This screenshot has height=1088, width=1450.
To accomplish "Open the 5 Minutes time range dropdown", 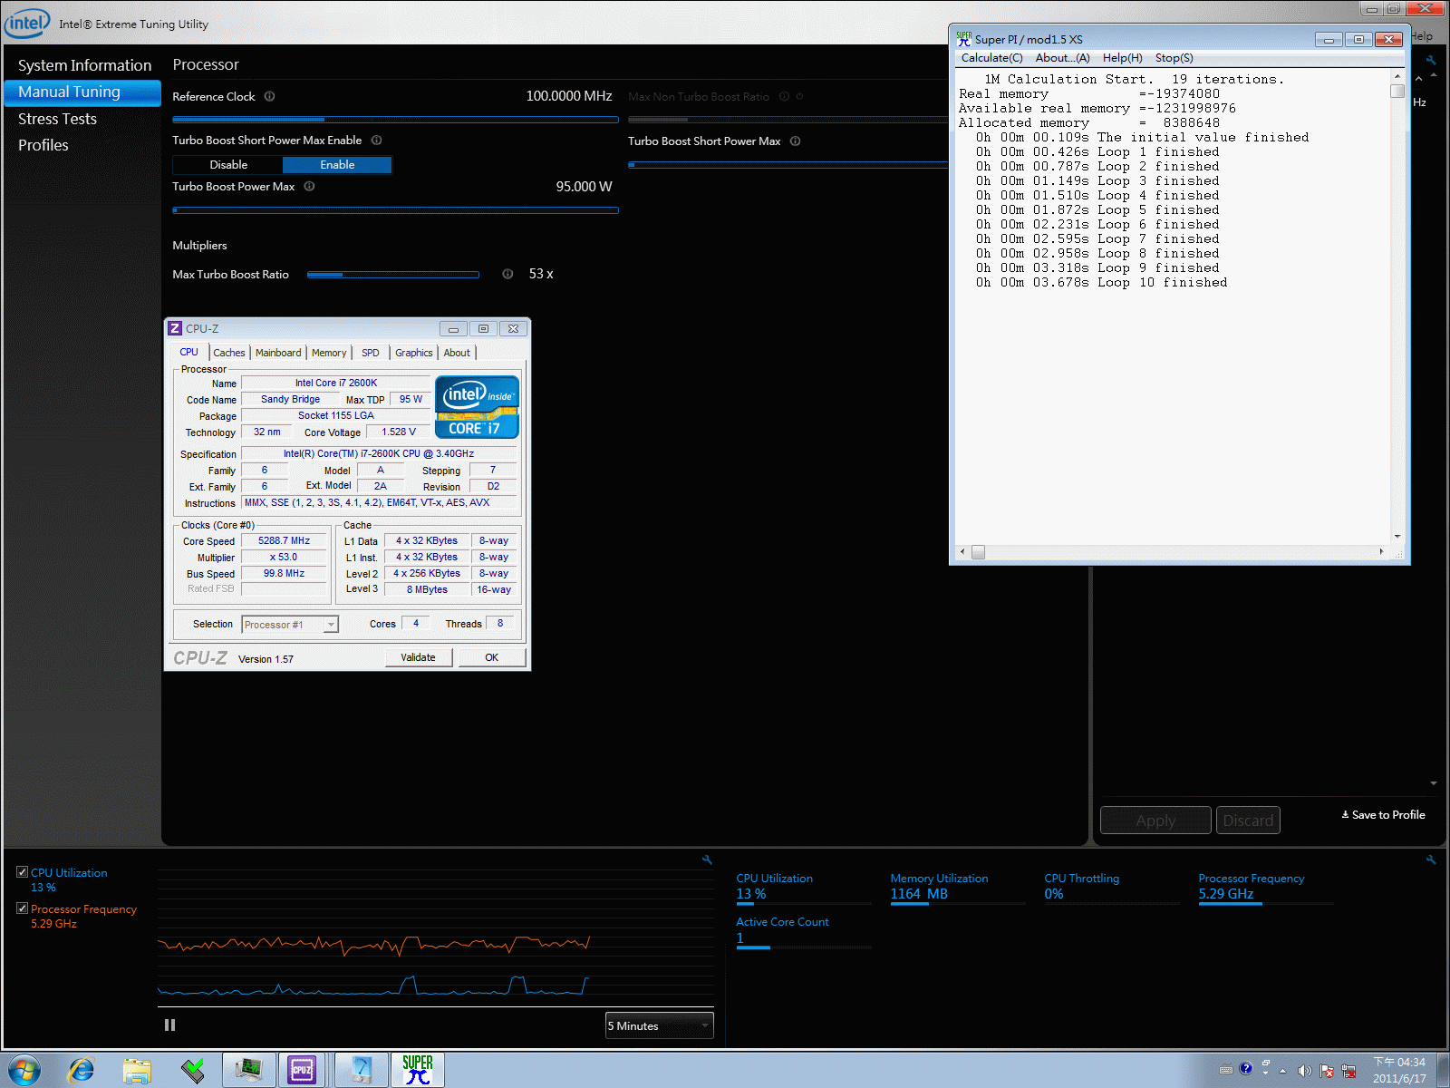I will (659, 1025).
